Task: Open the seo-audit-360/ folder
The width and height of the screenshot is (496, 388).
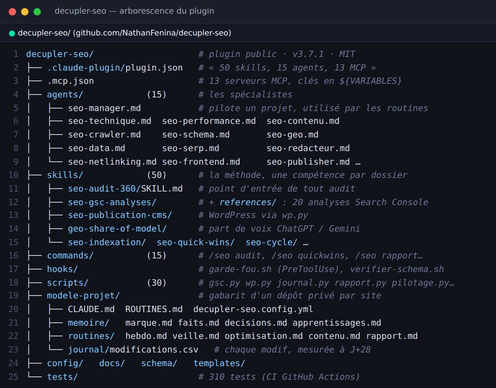Action: click(105, 189)
